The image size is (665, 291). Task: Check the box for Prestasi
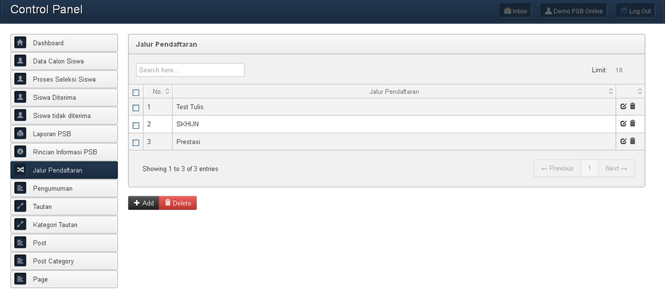(x=135, y=143)
